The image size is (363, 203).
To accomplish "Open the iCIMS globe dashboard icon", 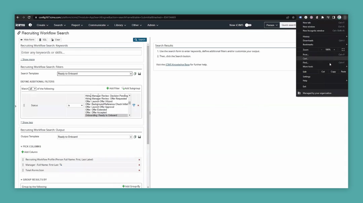I will 30,25.
